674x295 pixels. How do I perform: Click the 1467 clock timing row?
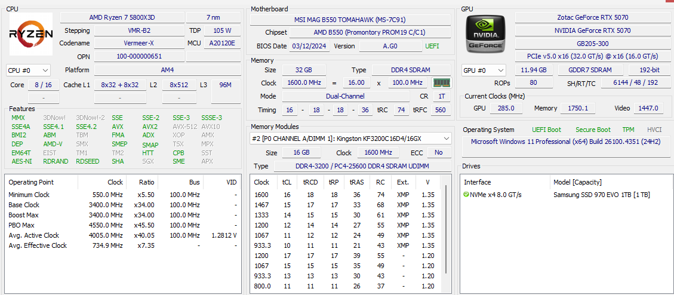point(346,205)
